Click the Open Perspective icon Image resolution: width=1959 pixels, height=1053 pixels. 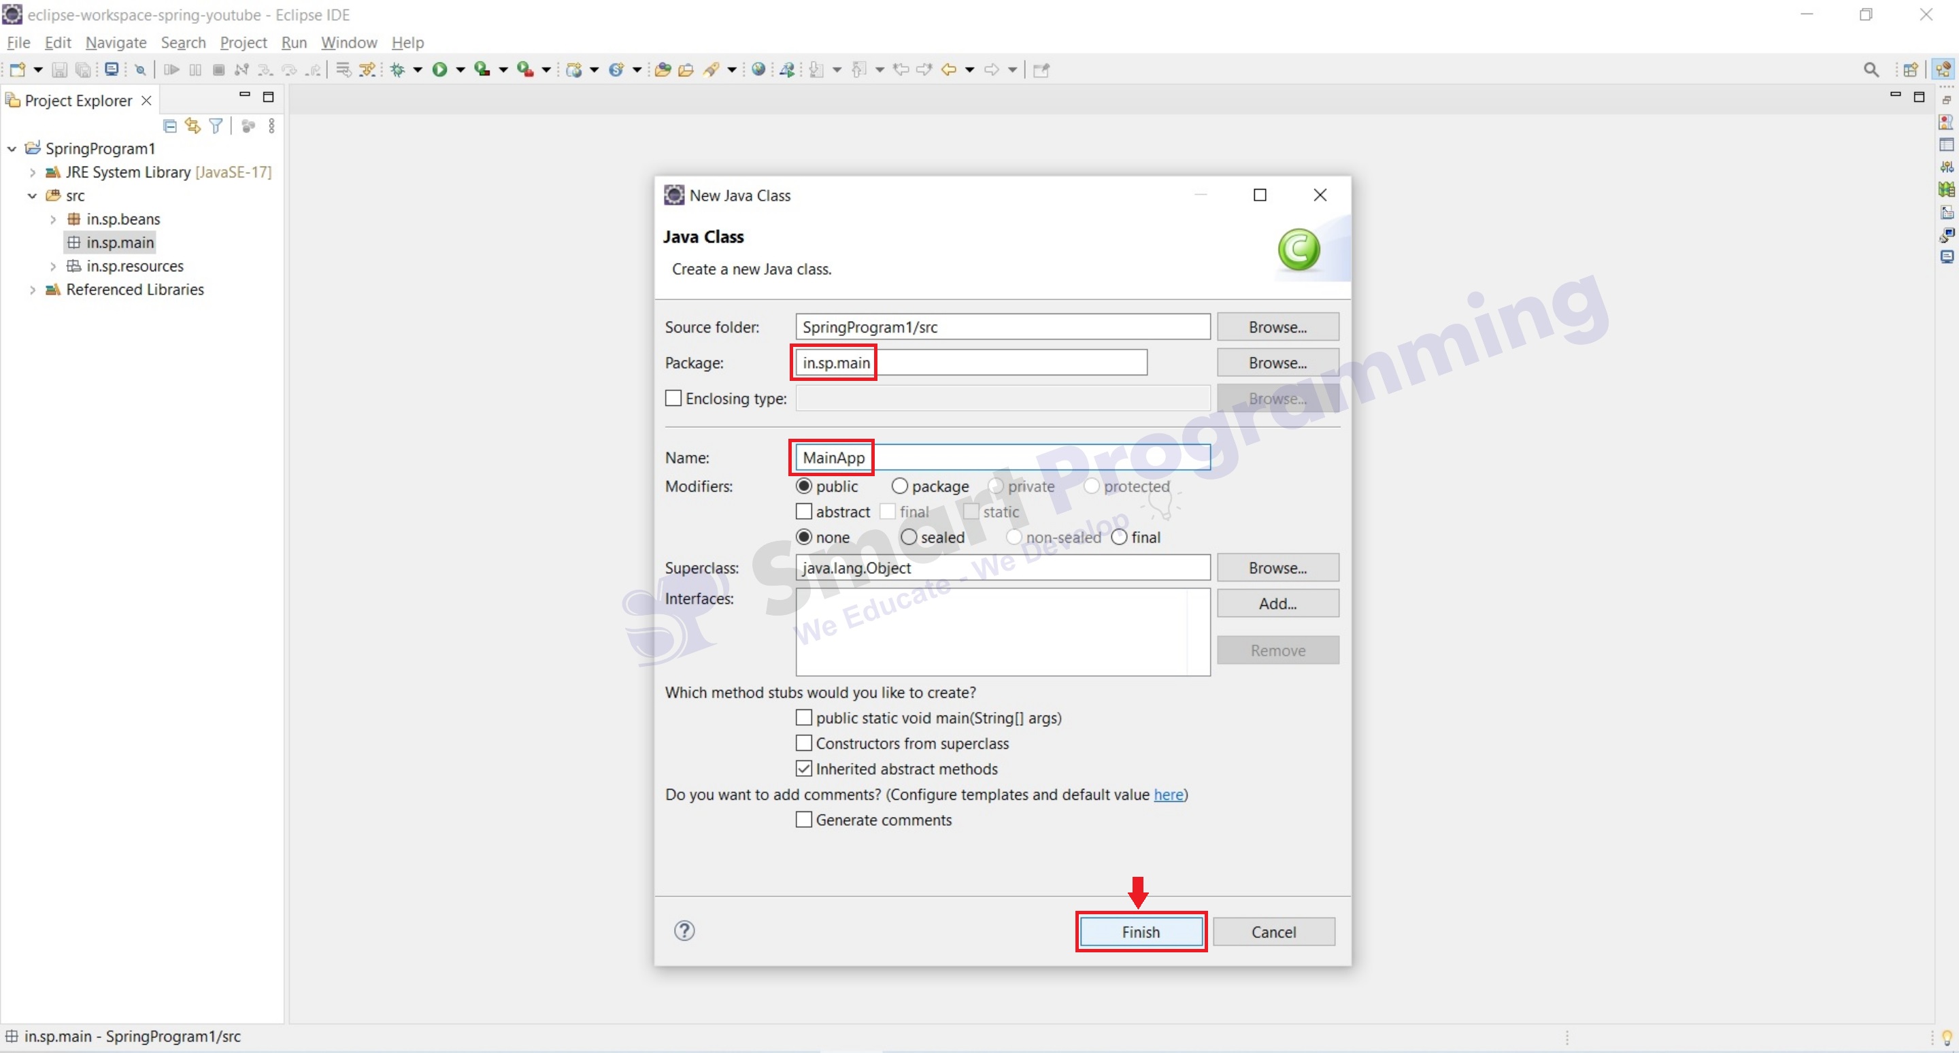point(1910,70)
